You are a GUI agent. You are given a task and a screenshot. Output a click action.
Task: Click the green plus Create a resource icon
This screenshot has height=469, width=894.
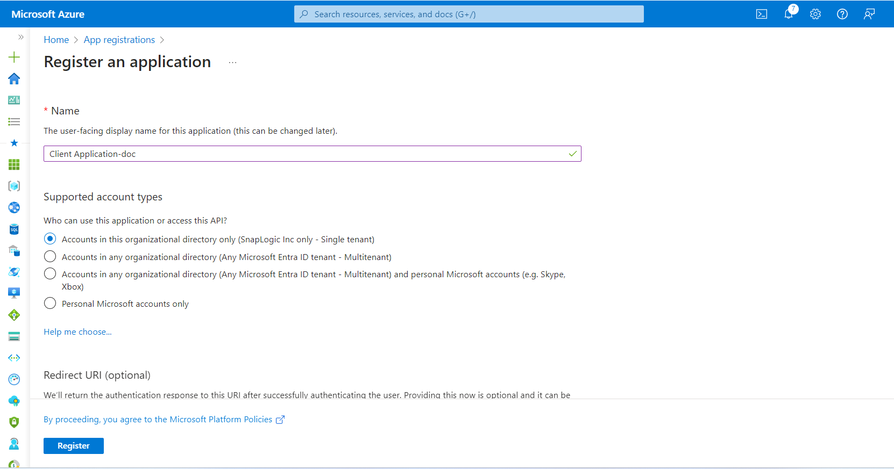click(15, 57)
